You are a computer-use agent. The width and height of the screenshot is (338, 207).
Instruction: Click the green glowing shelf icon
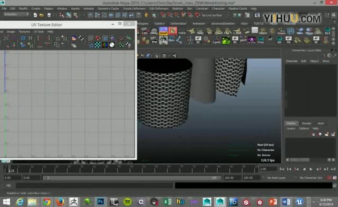tap(226, 40)
